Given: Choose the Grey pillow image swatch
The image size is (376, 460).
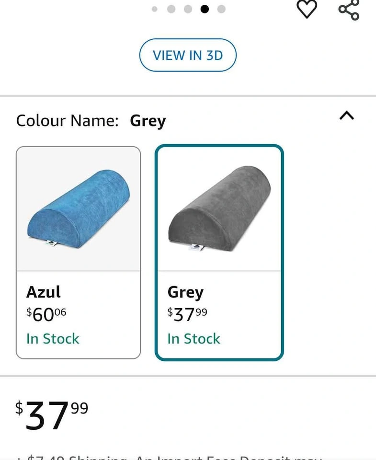Looking at the screenshot, I should tap(219, 209).
